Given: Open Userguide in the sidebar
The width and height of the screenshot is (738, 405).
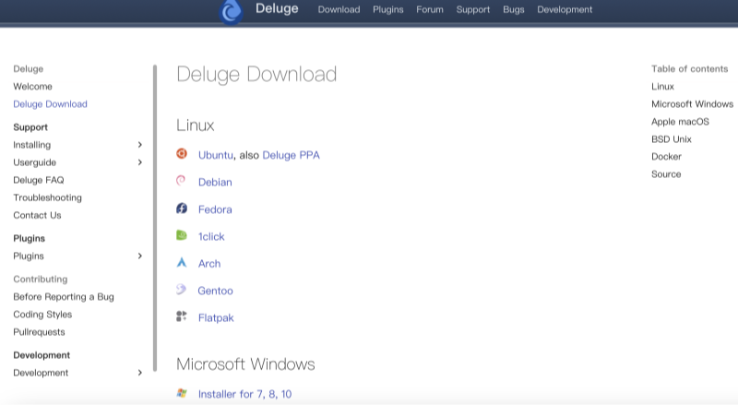Looking at the screenshot, I should (x=35, y=162).
